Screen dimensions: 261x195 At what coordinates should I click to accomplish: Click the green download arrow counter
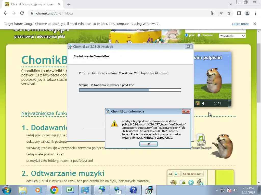coord(177,174)
